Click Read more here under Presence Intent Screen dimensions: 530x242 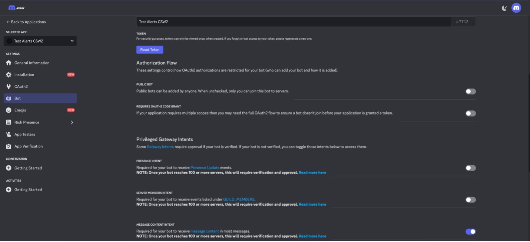coord(312,173)
